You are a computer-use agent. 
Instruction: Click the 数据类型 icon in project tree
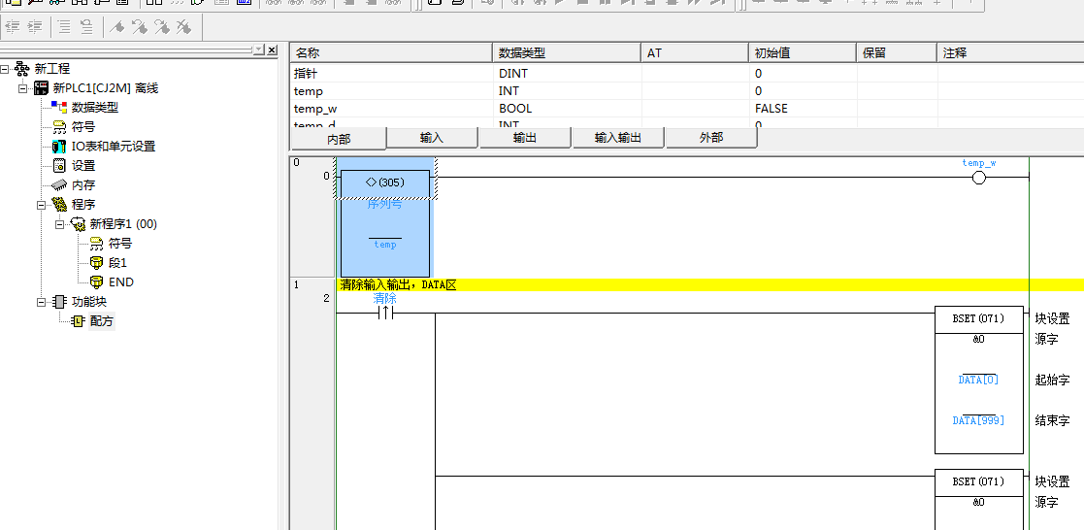[x=59, y=107]
